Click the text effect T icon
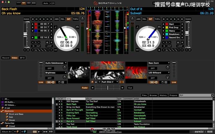215x134 pixels. point(99,82)
